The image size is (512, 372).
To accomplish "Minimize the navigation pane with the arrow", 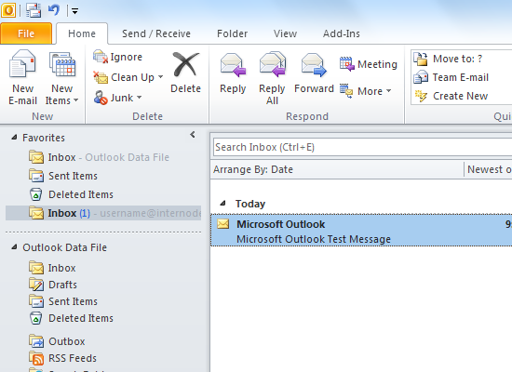I will 193,135.
